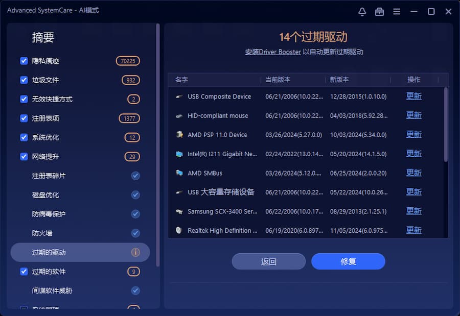The image size is (460, 316).
Task: Uncheck the 系统优化 checkbox
Action: [24, 137]
